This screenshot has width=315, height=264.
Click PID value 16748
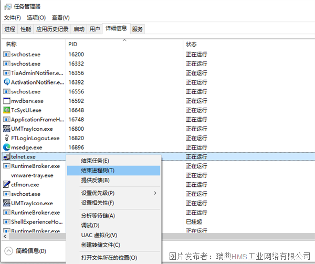click(x=76, y=120)
